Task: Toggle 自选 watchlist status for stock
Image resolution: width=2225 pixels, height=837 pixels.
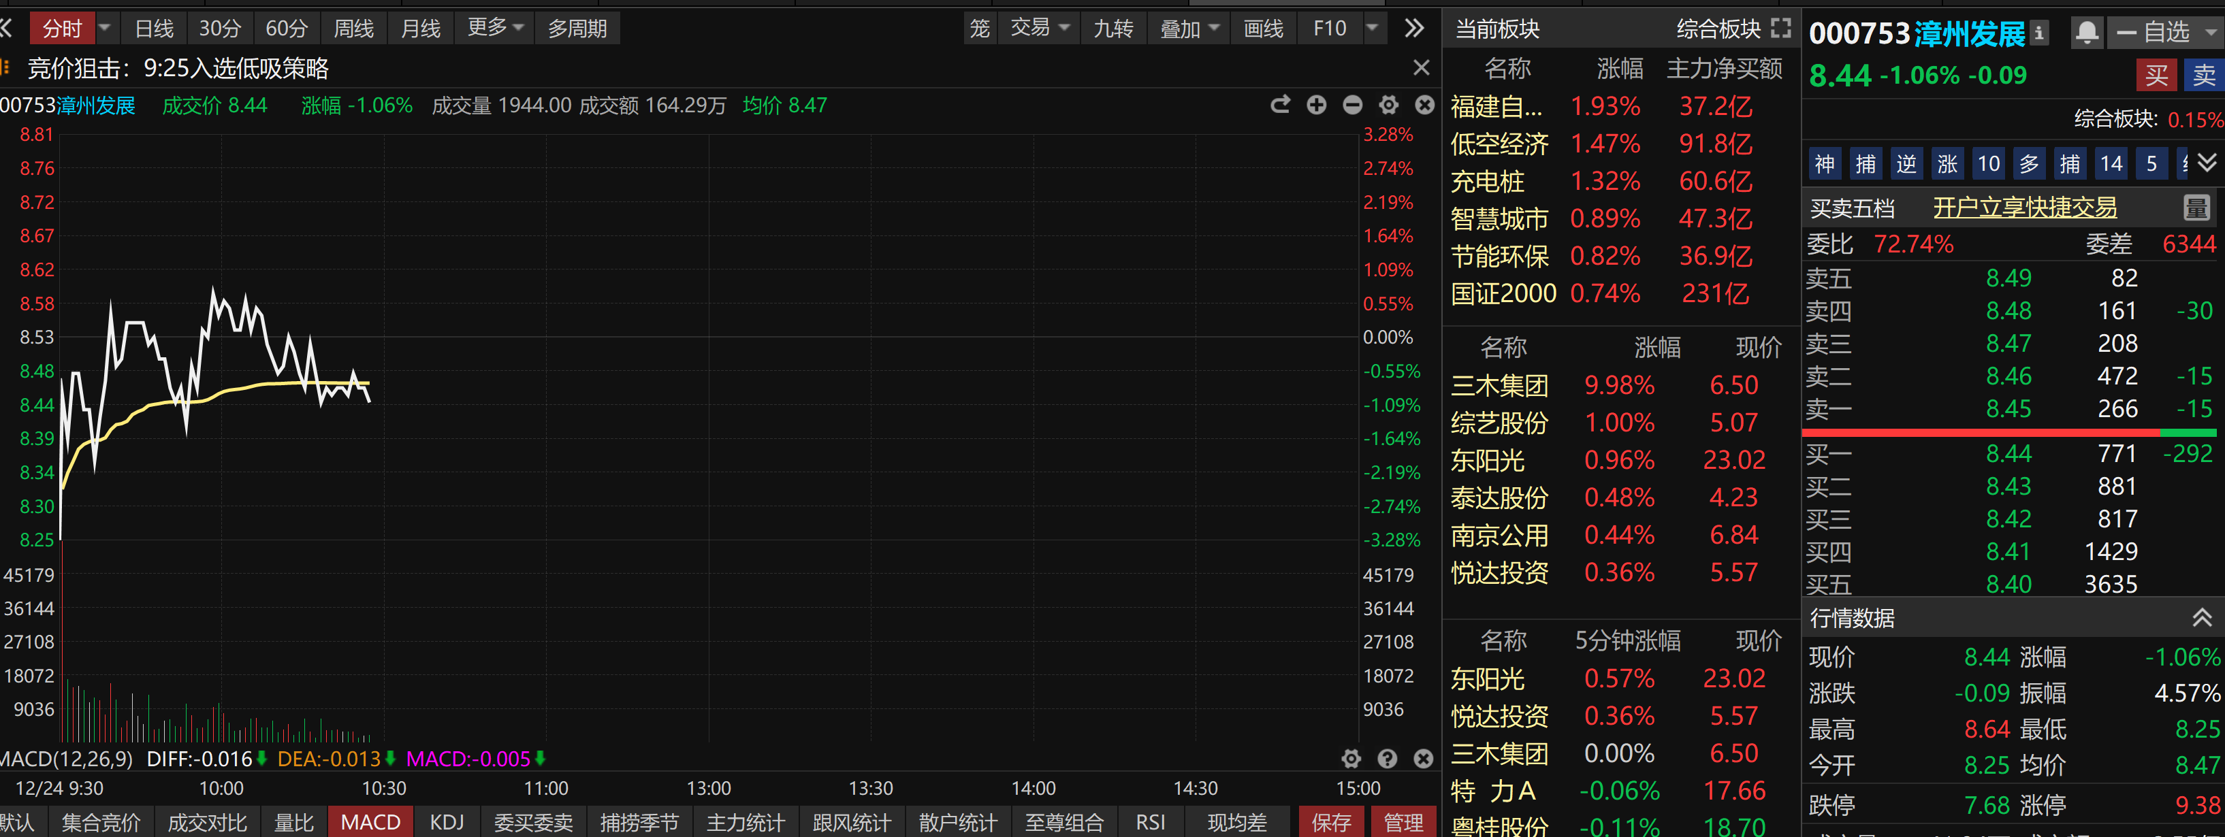Action: tap(2154, 33)
